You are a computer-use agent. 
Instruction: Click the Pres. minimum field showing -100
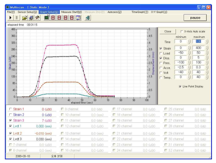coord(181,63)
